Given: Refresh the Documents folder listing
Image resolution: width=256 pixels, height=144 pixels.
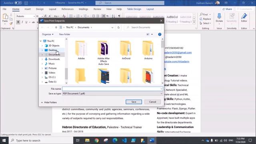Looking at the screenshot, I should [x=118, y=28].
